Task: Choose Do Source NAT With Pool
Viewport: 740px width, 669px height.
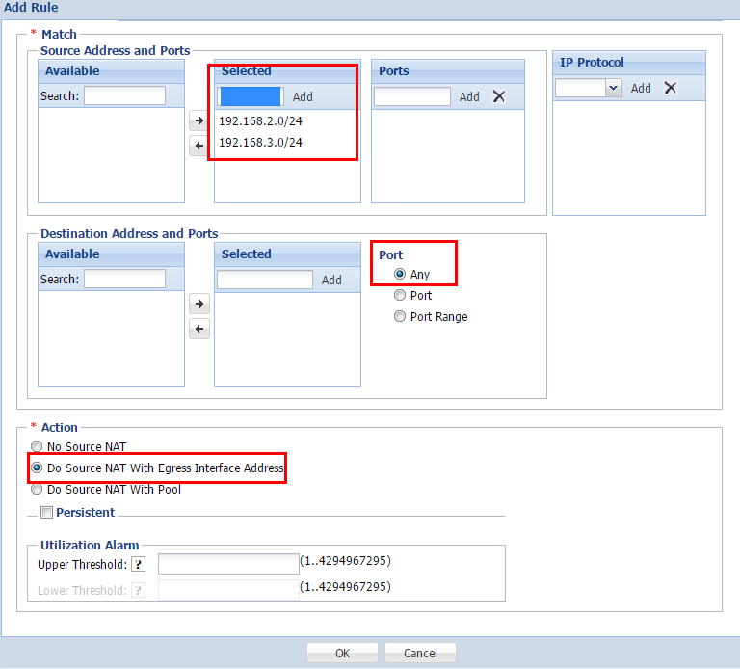Action: click(x=37, y=489)
